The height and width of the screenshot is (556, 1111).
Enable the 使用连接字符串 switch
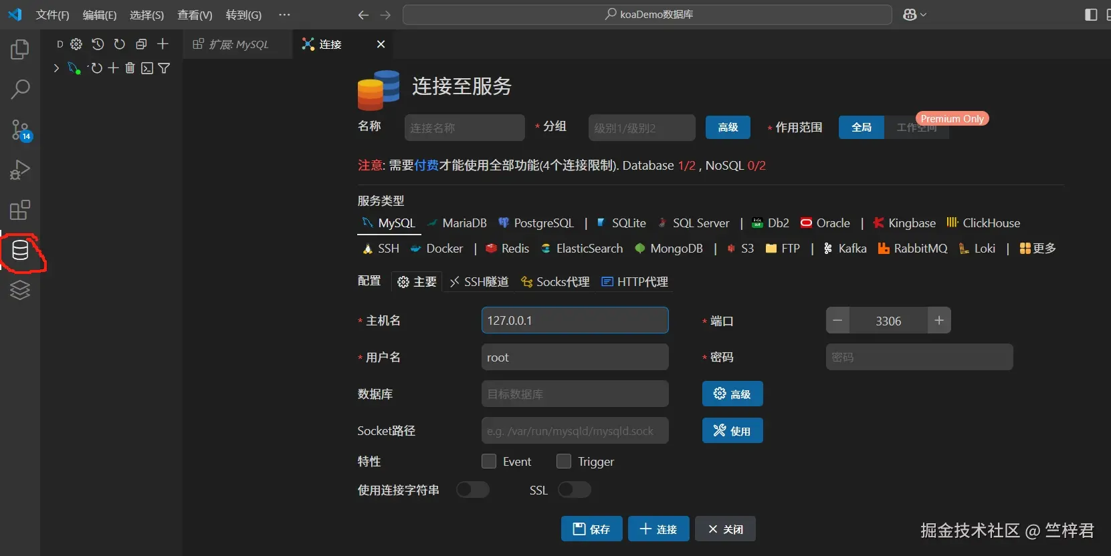(473, 490)
